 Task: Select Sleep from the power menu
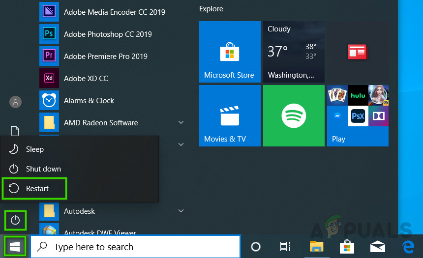[80, 149]
